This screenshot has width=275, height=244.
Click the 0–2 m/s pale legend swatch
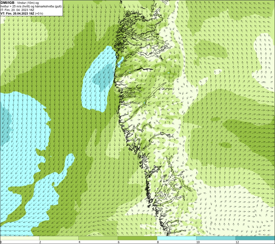(20, 238)
